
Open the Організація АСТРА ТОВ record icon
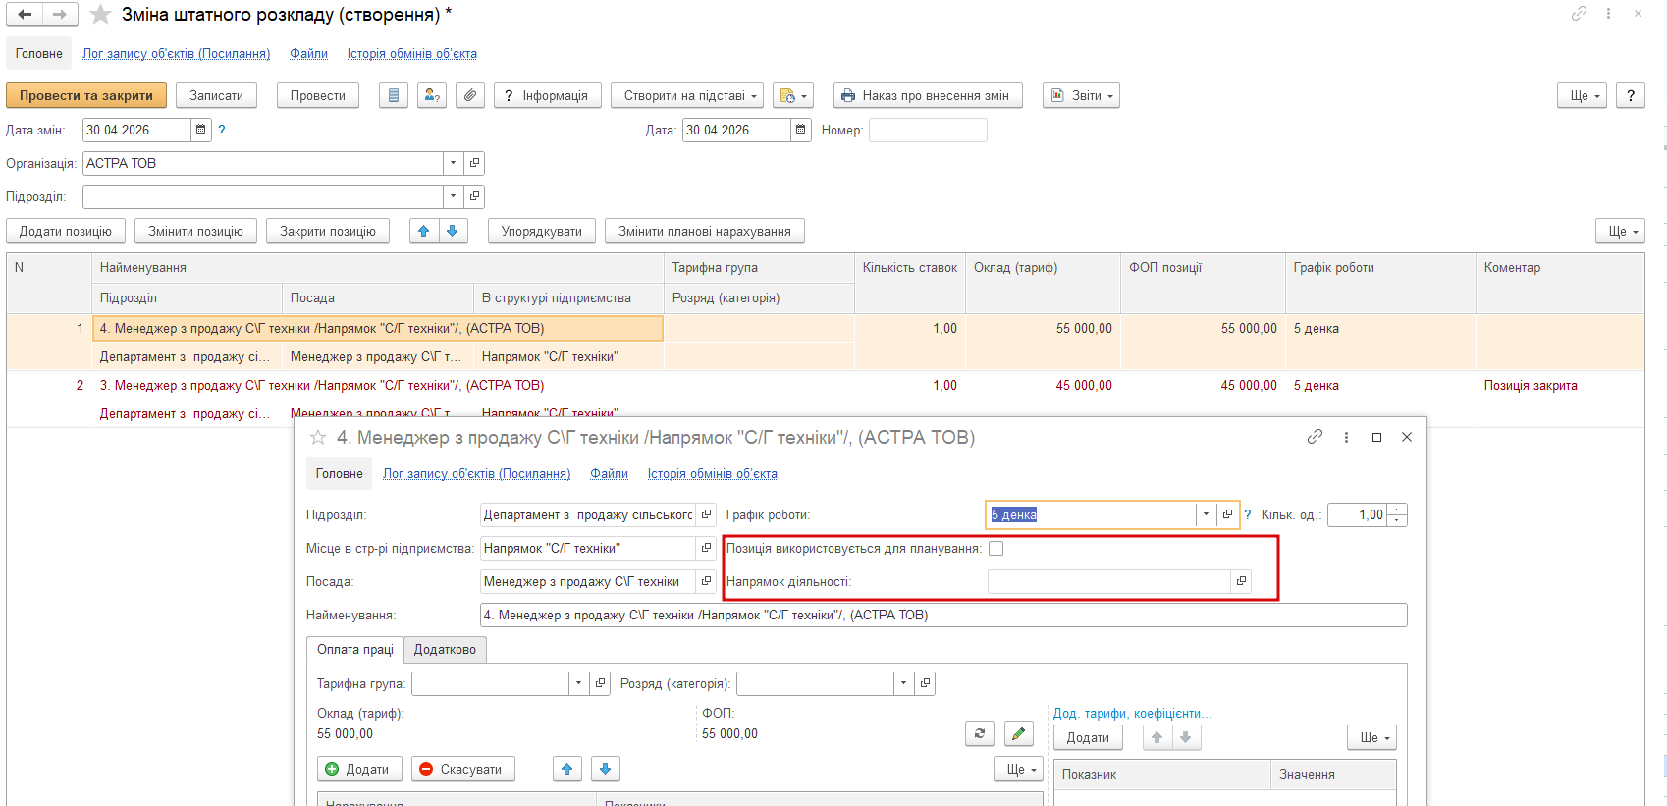[x=474, y=163]
